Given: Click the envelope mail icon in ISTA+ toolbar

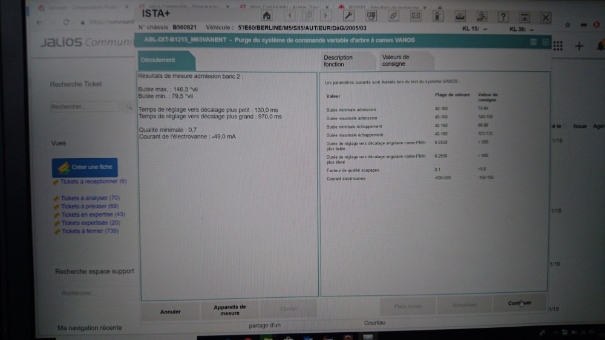Looking at the screenshot, I should click(x=416, y=16).
